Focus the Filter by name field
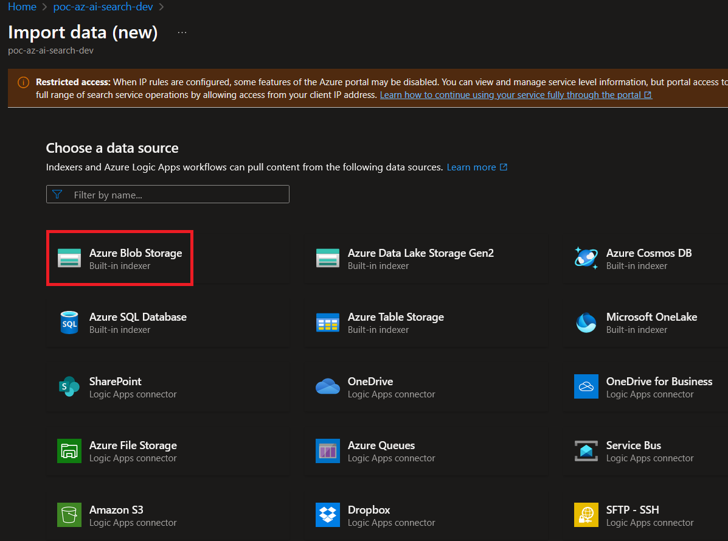Image resolution: width=728 pixels, height=541 pixels. 168,194
